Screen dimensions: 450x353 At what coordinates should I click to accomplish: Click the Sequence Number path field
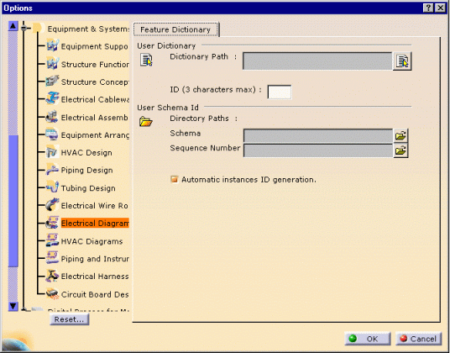318,150
